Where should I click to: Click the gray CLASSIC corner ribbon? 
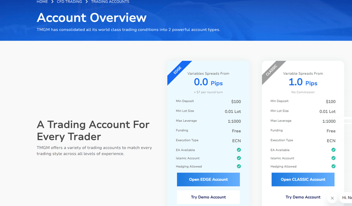click(271, 70)
